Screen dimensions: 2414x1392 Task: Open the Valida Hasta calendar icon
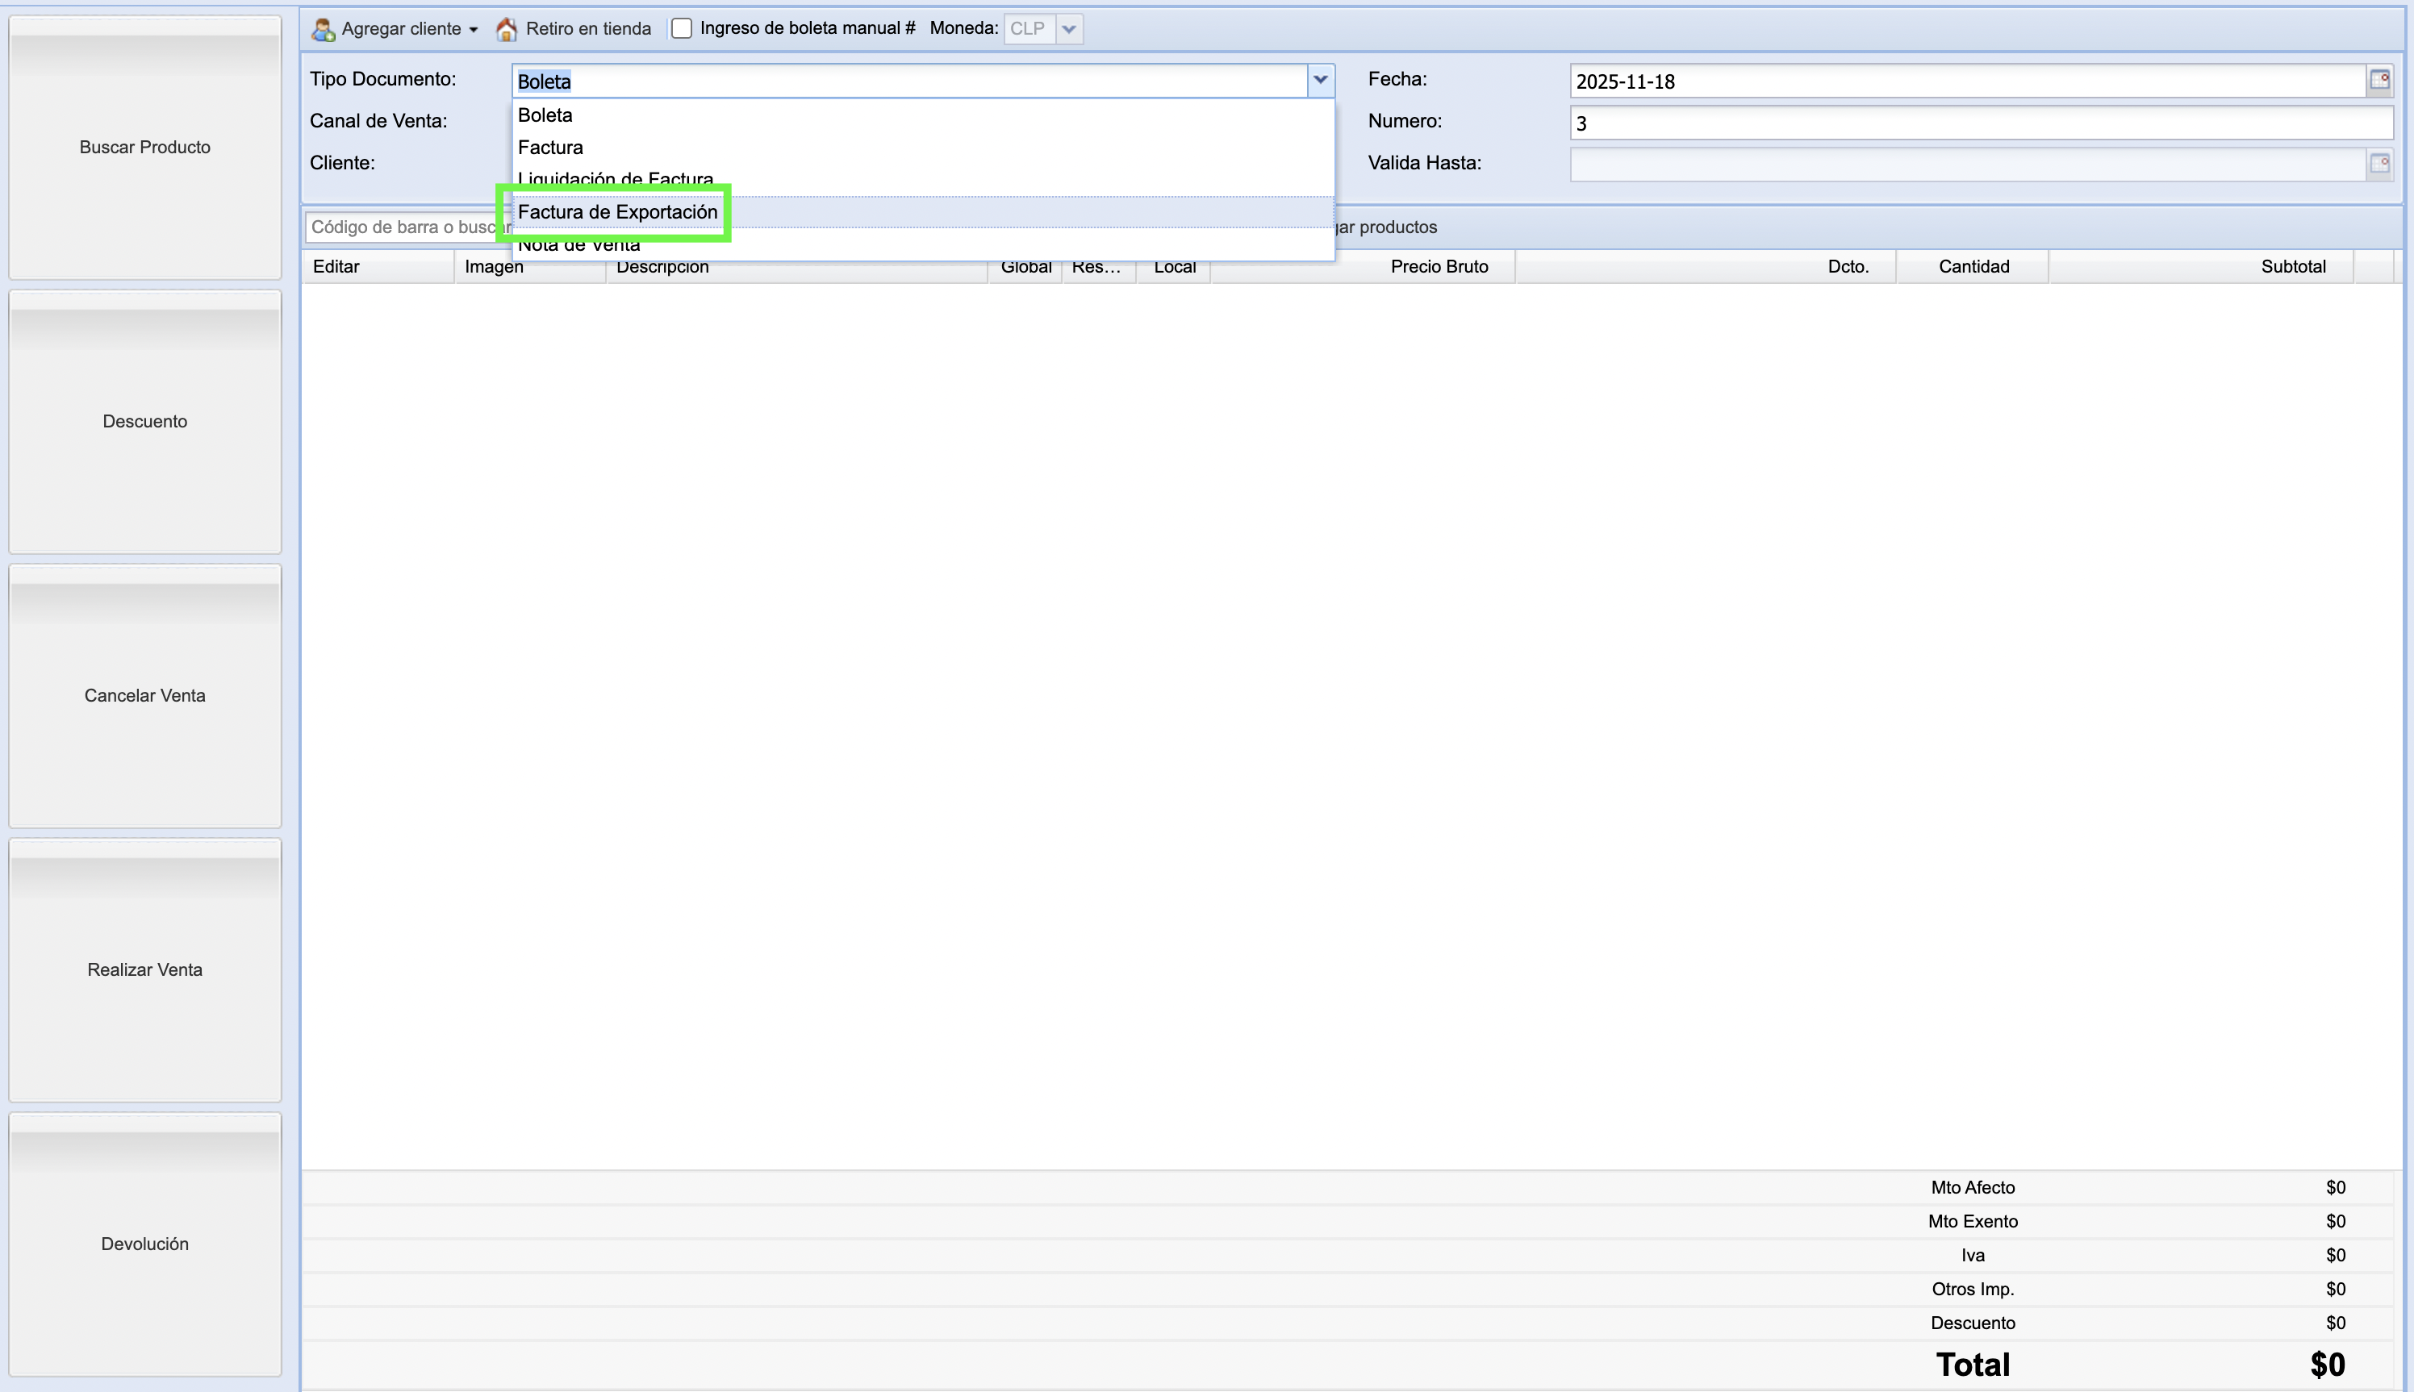click(2379, 164)
